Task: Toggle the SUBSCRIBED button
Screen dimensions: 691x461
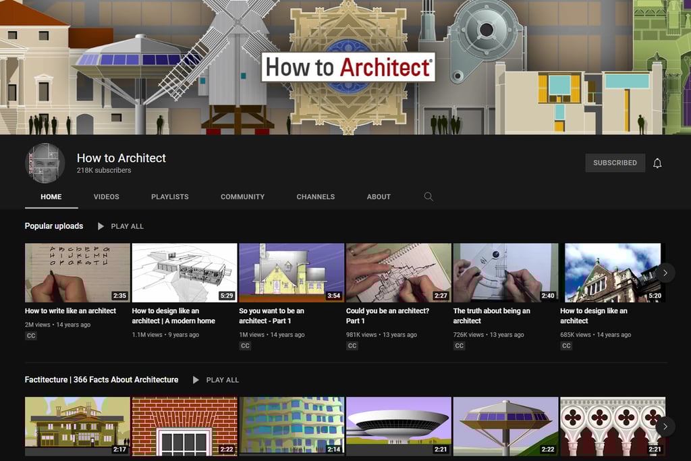Action: (x=615, y=163)
